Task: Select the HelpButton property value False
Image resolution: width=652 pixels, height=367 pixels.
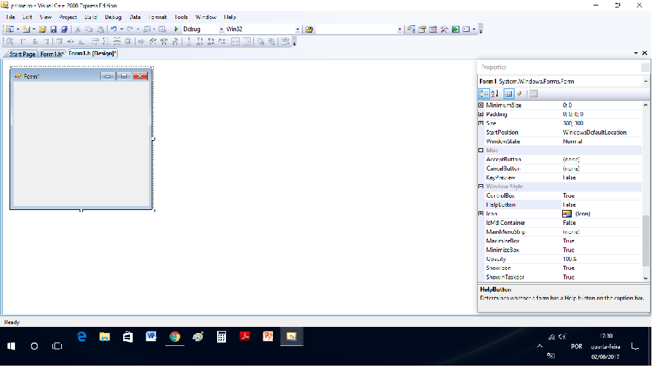Action: pos(569,205)
